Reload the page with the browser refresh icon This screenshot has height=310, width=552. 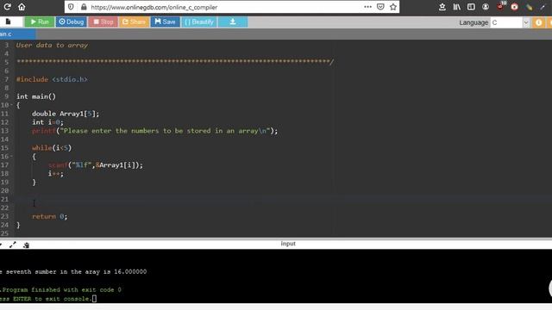pos(7,7)
